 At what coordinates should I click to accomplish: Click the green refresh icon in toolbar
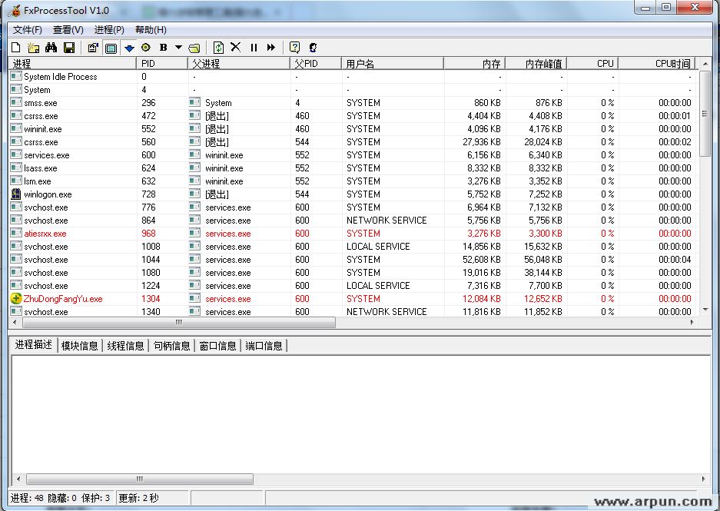pos(218,48)
